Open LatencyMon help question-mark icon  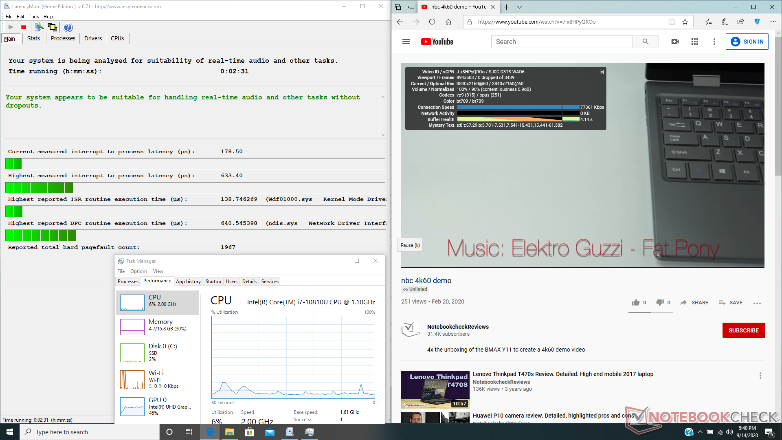(68, 27)
